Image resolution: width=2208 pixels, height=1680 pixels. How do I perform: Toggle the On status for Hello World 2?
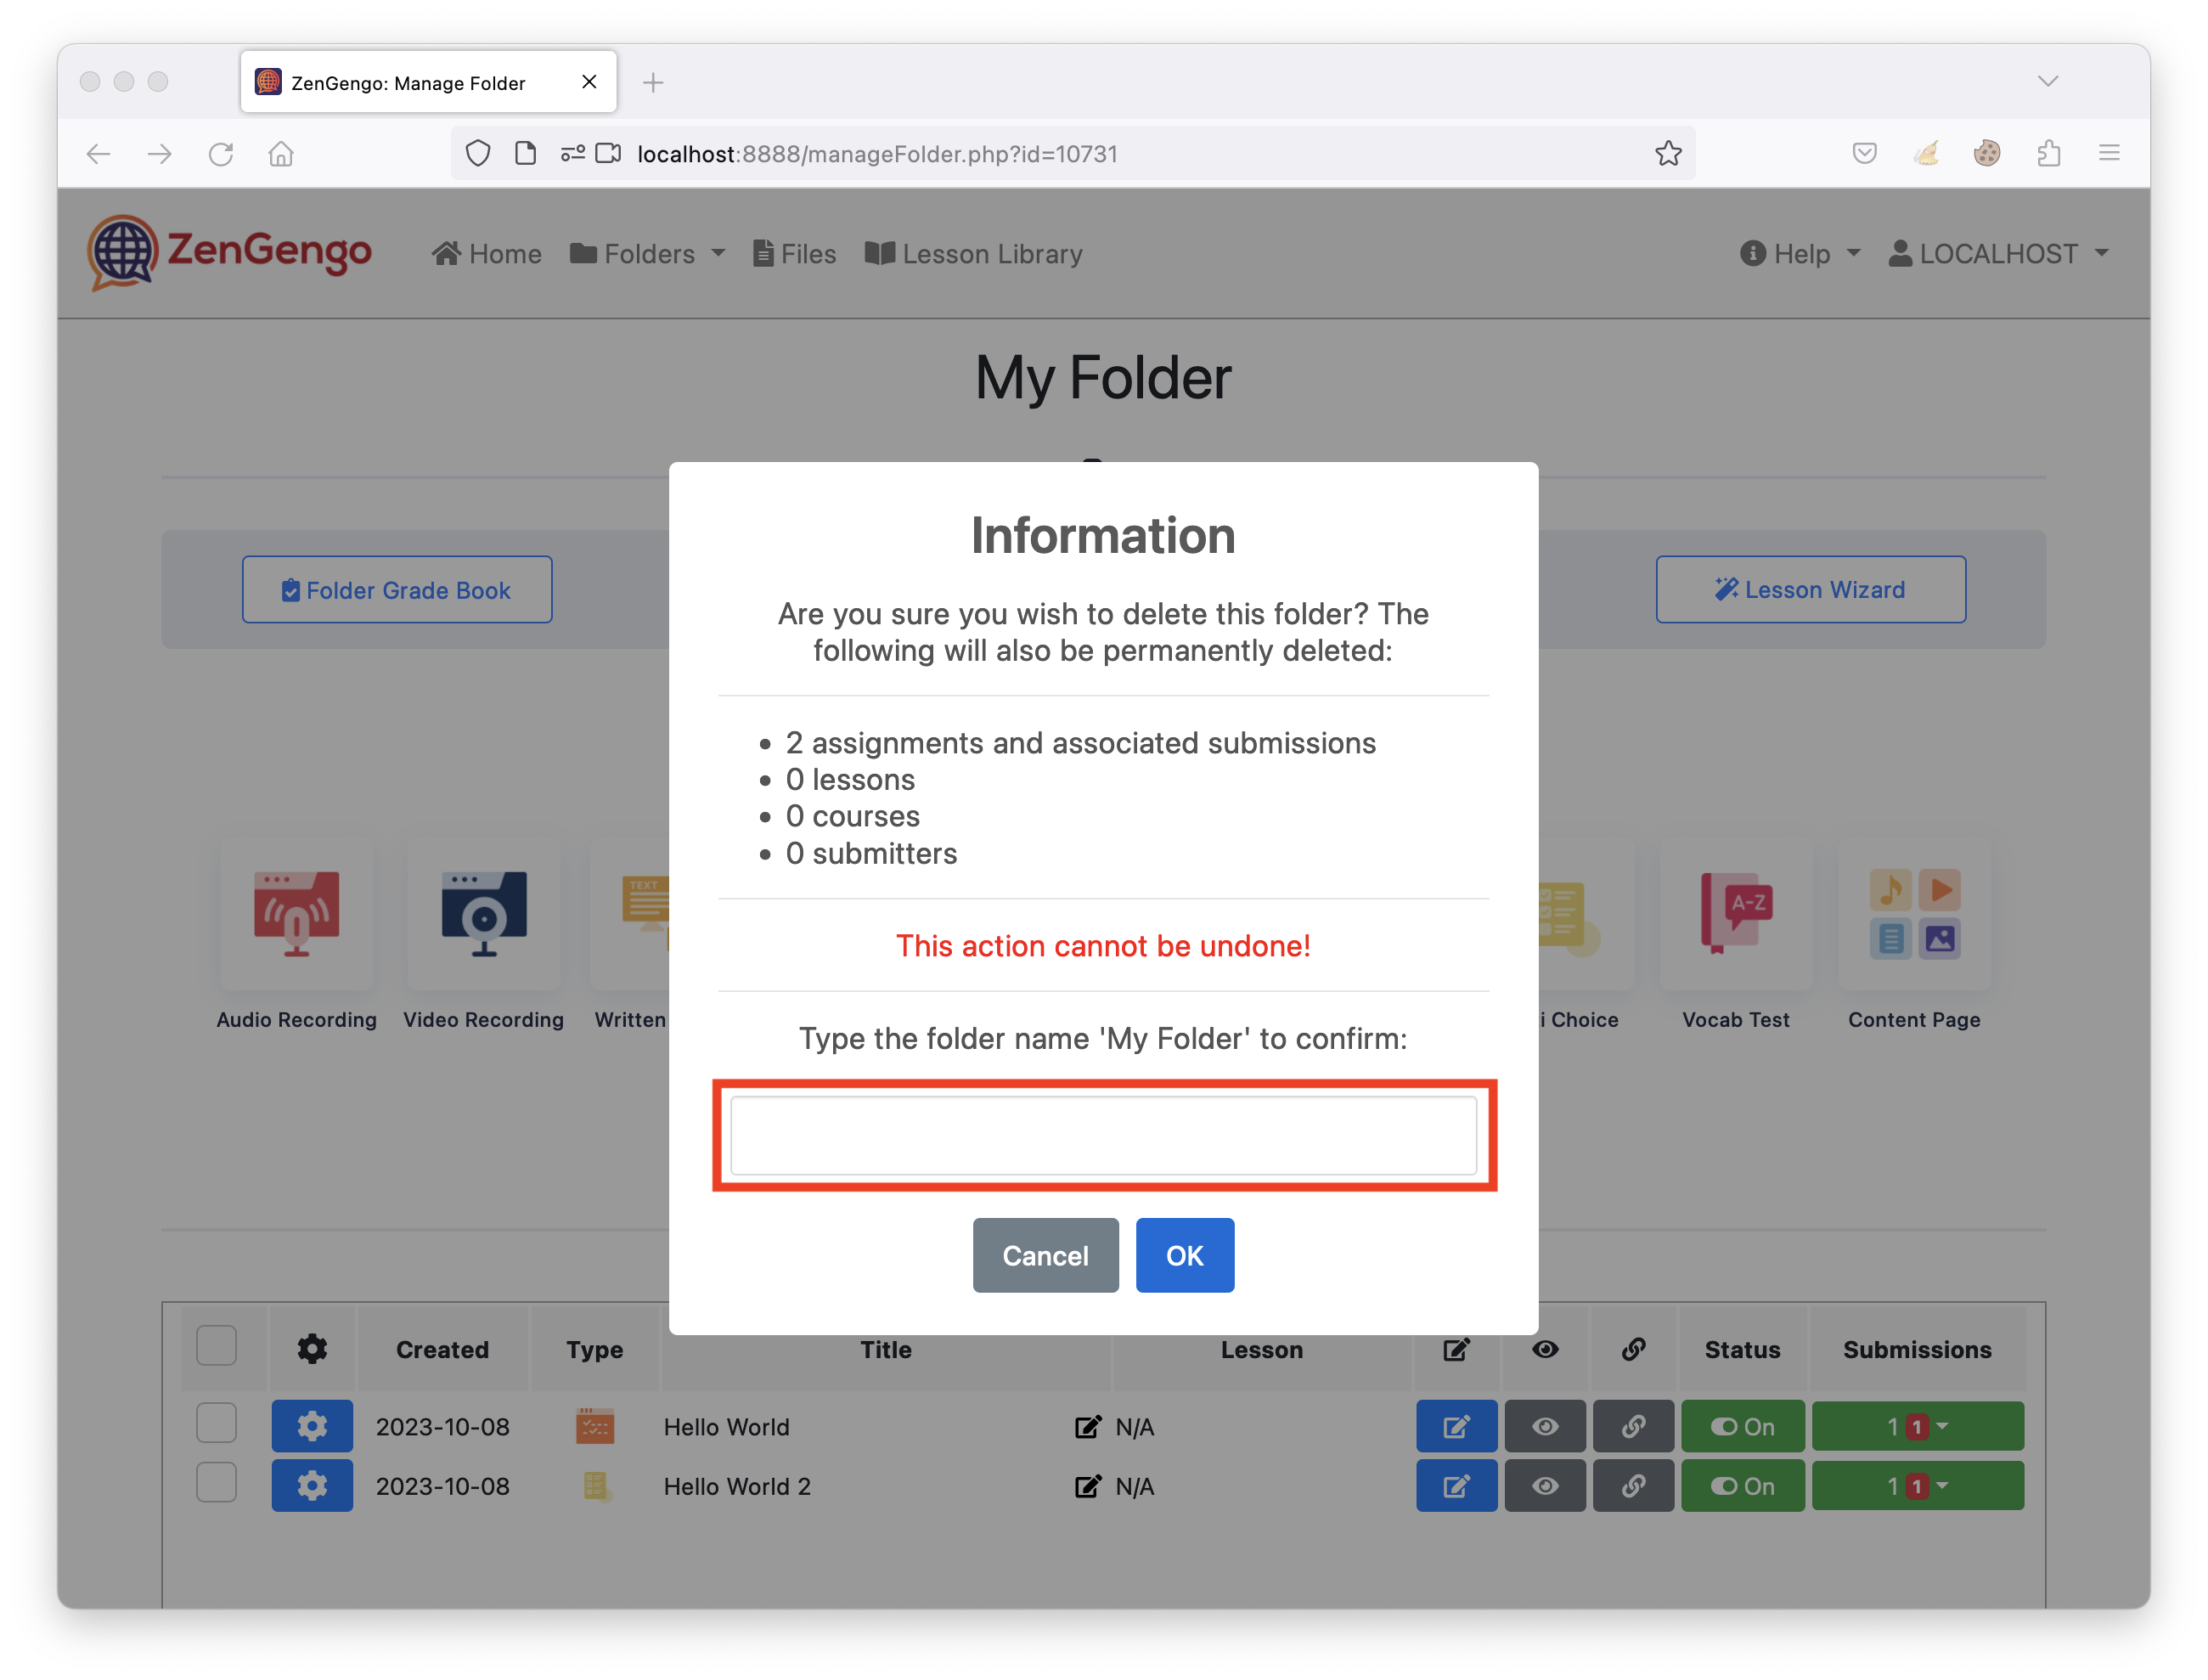click(x=1742, y=1486)
